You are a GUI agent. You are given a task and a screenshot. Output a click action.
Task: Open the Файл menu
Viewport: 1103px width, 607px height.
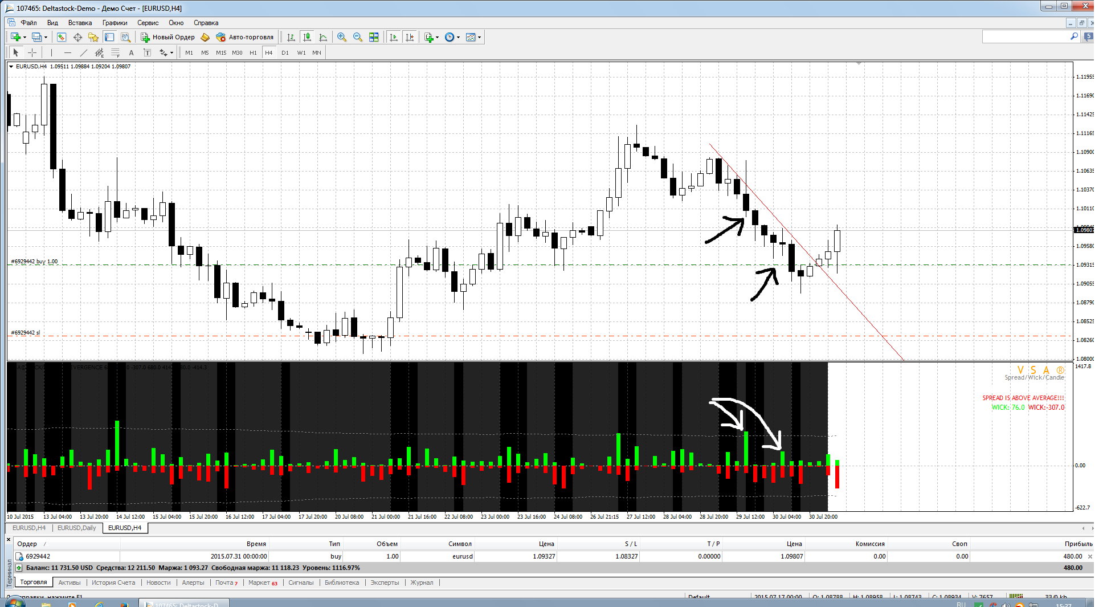coord(28,23)
